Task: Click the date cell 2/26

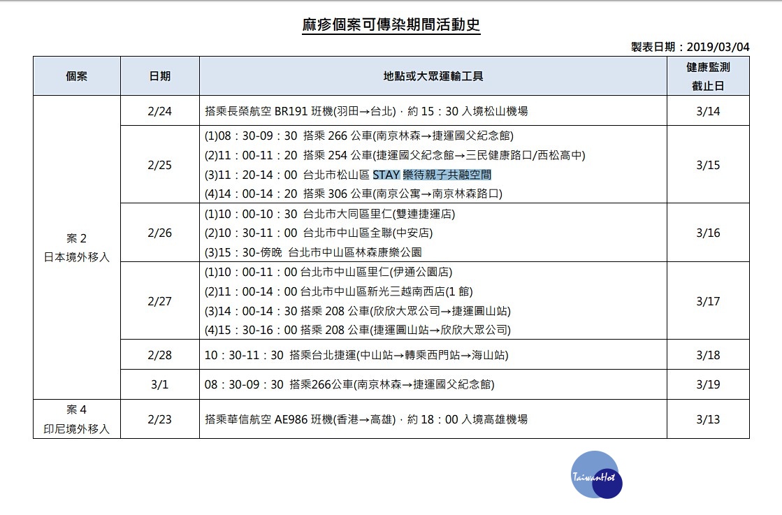Action: [159, 232]
